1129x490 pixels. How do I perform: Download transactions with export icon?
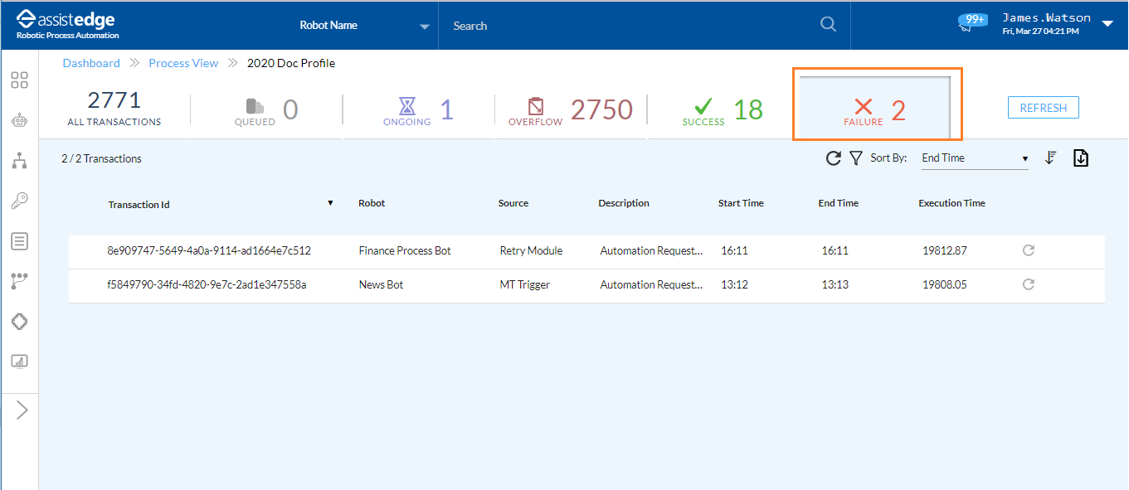click(x=1081, y=158)
